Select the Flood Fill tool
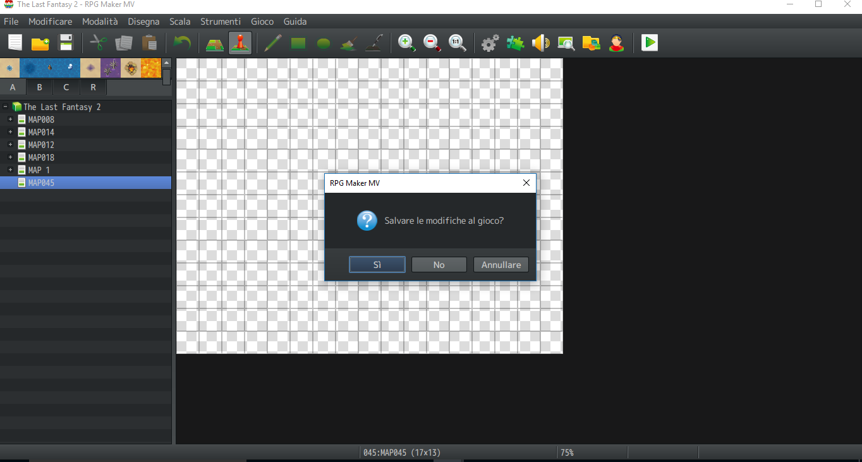This screenshot has height=462, width=862. pyautogui.click(x=349, y=43)
